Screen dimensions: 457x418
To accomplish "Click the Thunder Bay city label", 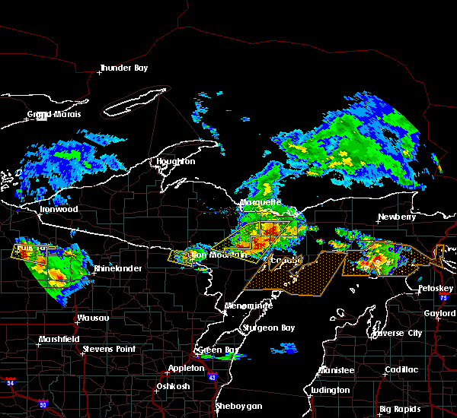I will coord(124,68).
